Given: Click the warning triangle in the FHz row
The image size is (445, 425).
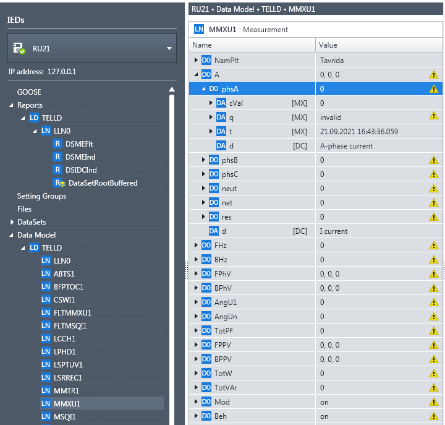Looking at the screenshot, I should (433, 246).
